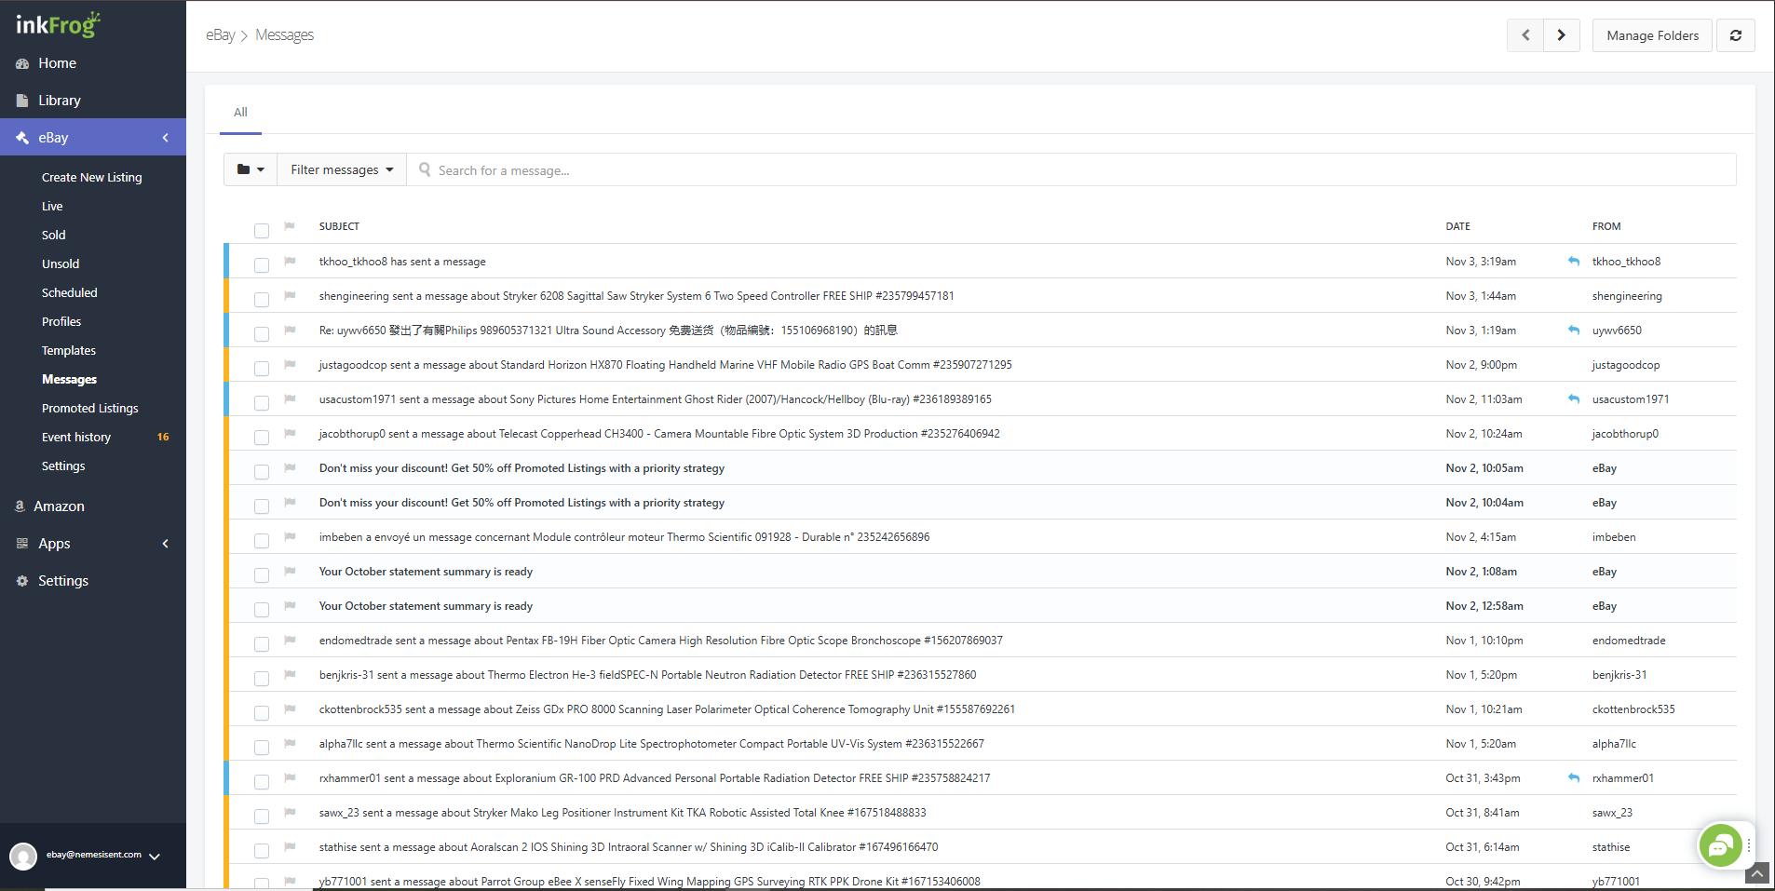Check the imbeben message checkbox
The image size is (1775, 891).
[x=262, y=540]
